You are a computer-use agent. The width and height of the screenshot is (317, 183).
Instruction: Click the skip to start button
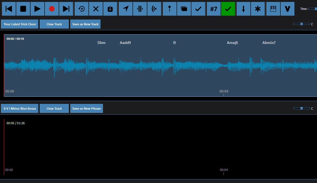tap(9, 9)
